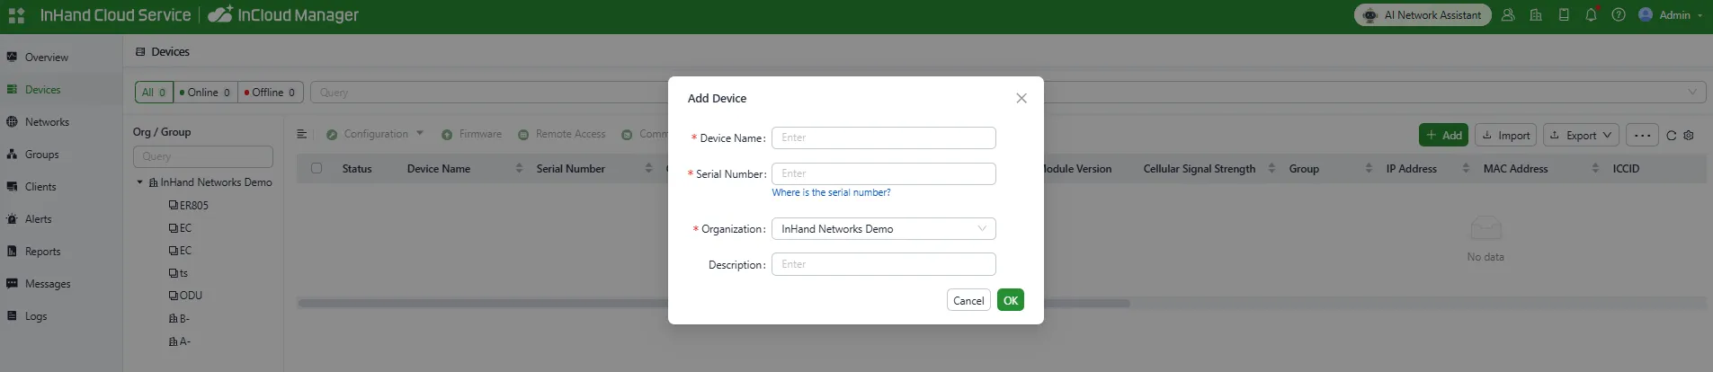This screenshot has height=372, width=1713.
Task: Close the Add Device dialog
Action: click(1022, 98)
